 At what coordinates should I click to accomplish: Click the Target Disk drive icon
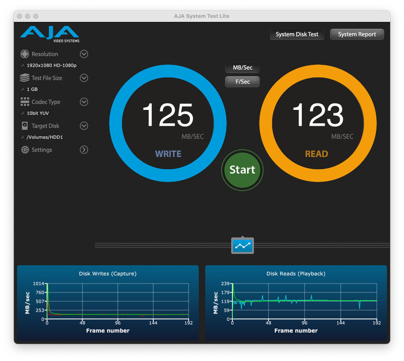click(25, 126)
